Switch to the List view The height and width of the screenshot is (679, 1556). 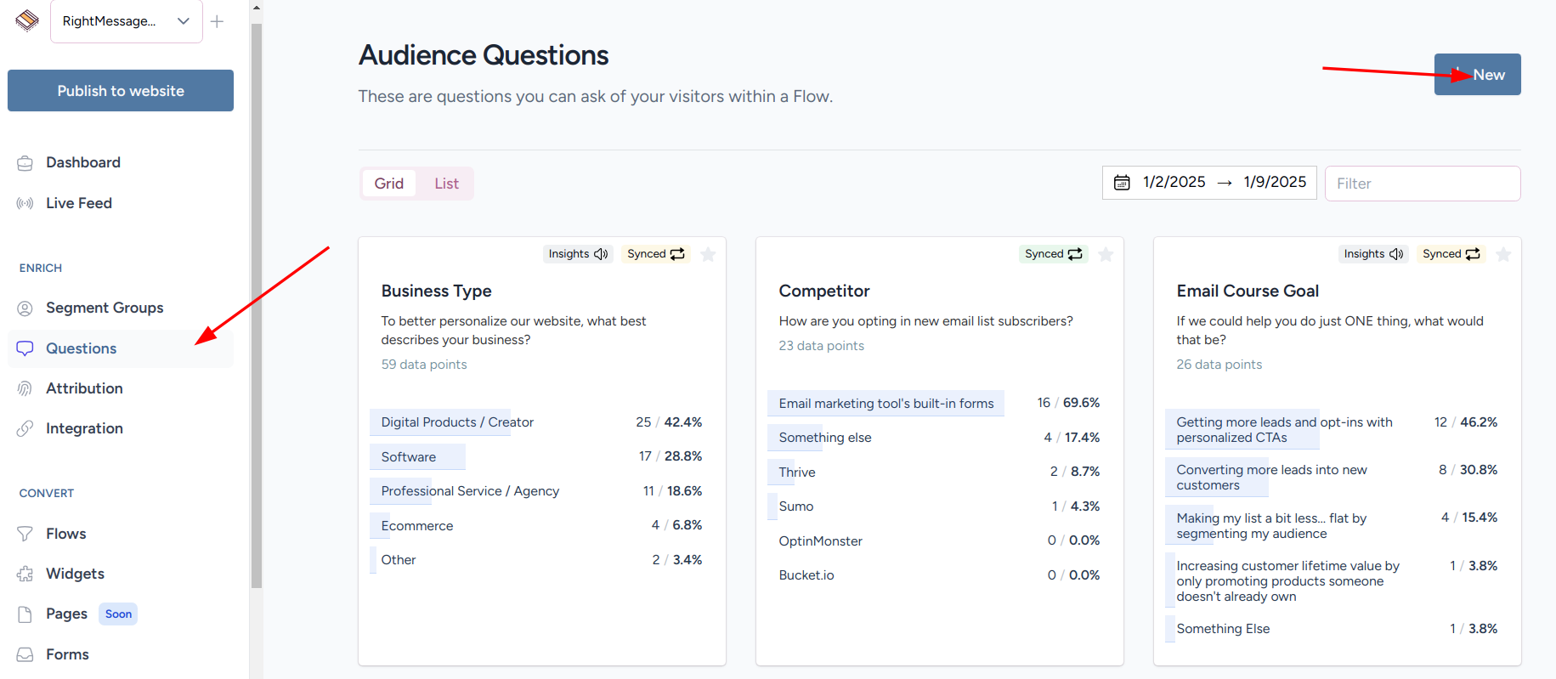click(x=446, y=184)
